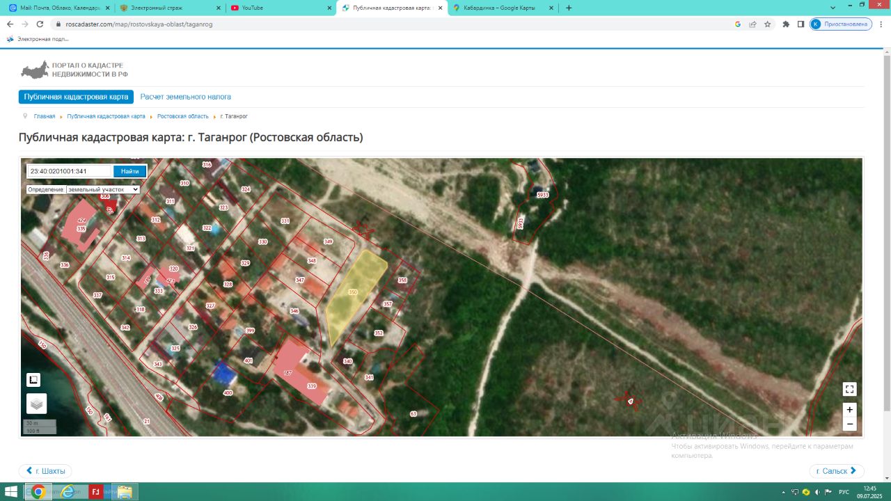The image size is (891, 501).
Task: Zoom in the map with plus
Action: [849, 410]
